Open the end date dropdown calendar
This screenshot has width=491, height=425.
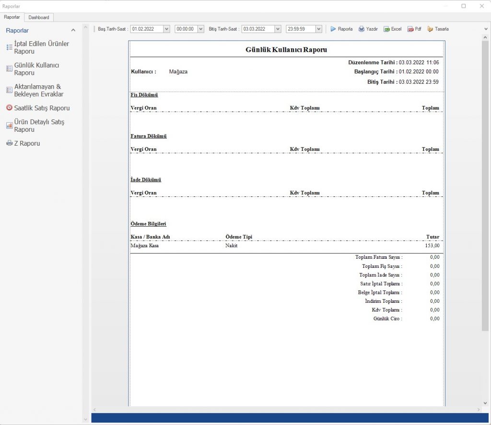click(277, 29)
